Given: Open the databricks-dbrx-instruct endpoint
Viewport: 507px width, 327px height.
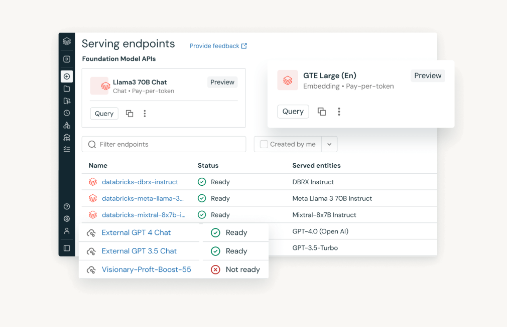Looking at the screenshot, I should (140, 182).
